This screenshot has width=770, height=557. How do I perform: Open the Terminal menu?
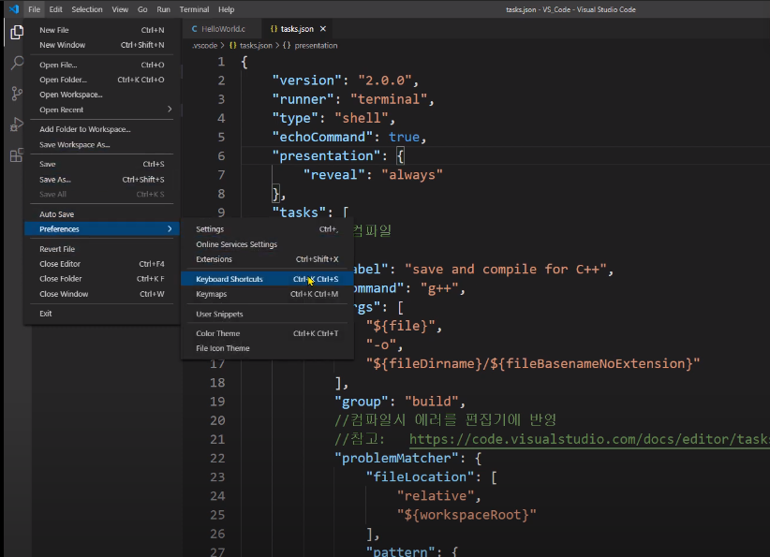tap(194, 9)
